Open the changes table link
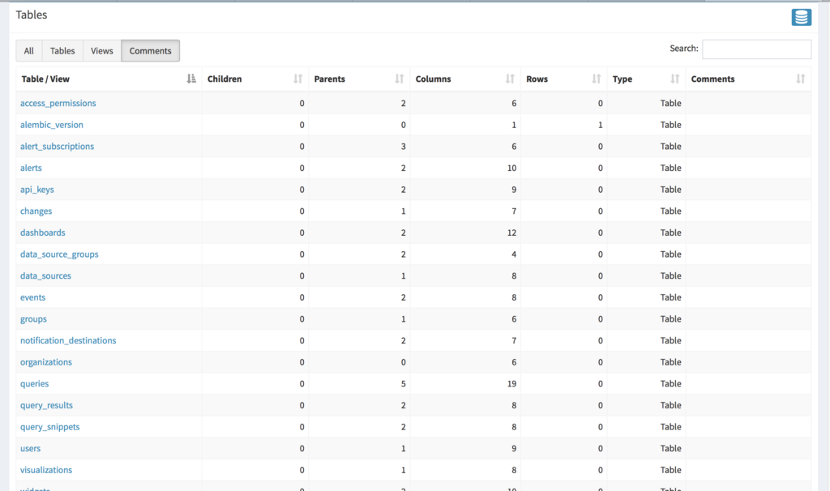 tap(36, 211)
